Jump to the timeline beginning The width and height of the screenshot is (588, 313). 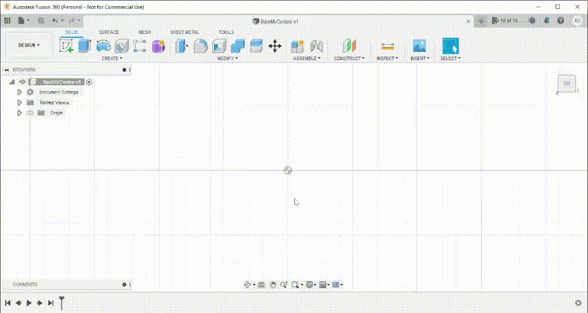click(x=8, y=303)
